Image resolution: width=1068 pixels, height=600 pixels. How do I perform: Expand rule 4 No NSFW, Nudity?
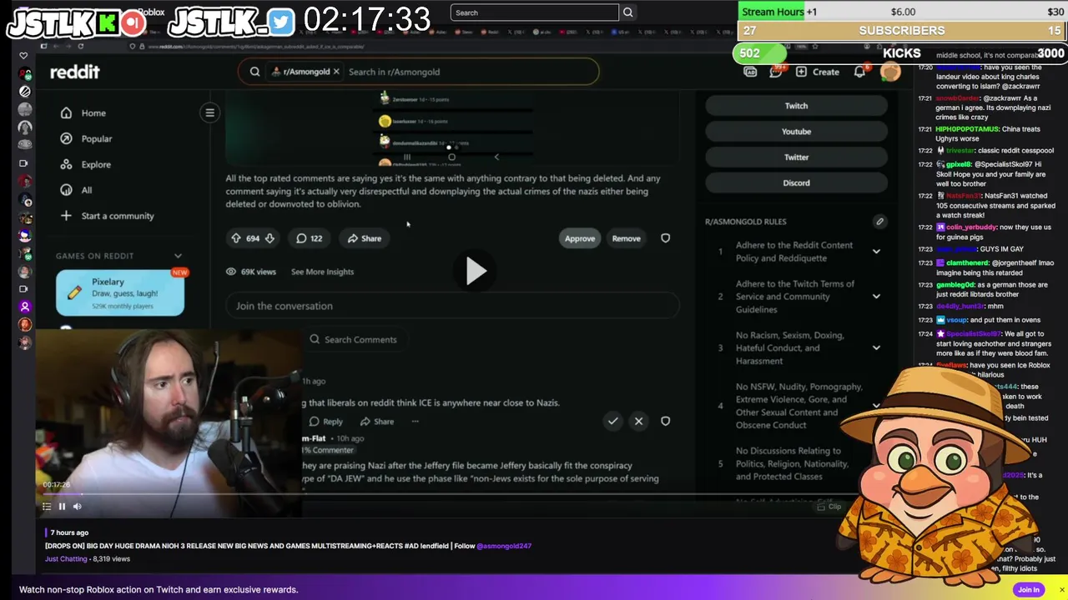pyautogui.click(x=876, y=406)
